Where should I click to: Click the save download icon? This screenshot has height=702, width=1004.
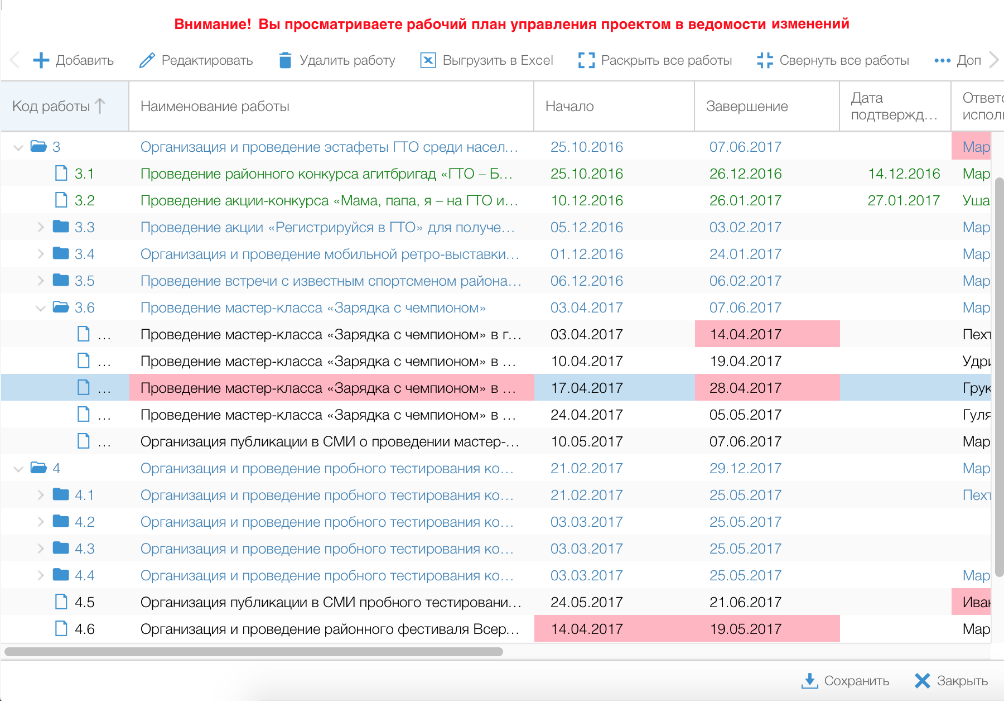809,681
